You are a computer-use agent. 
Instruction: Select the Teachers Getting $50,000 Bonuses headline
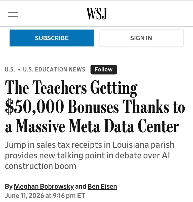point(95,107)
